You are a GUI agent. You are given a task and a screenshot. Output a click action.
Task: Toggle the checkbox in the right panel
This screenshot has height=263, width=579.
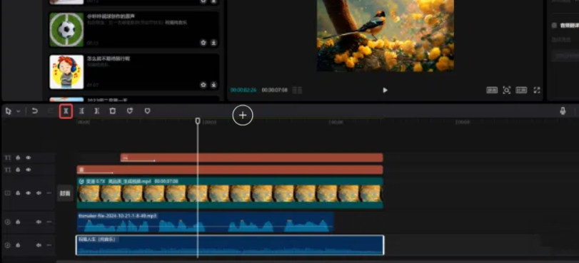[554, 26]
